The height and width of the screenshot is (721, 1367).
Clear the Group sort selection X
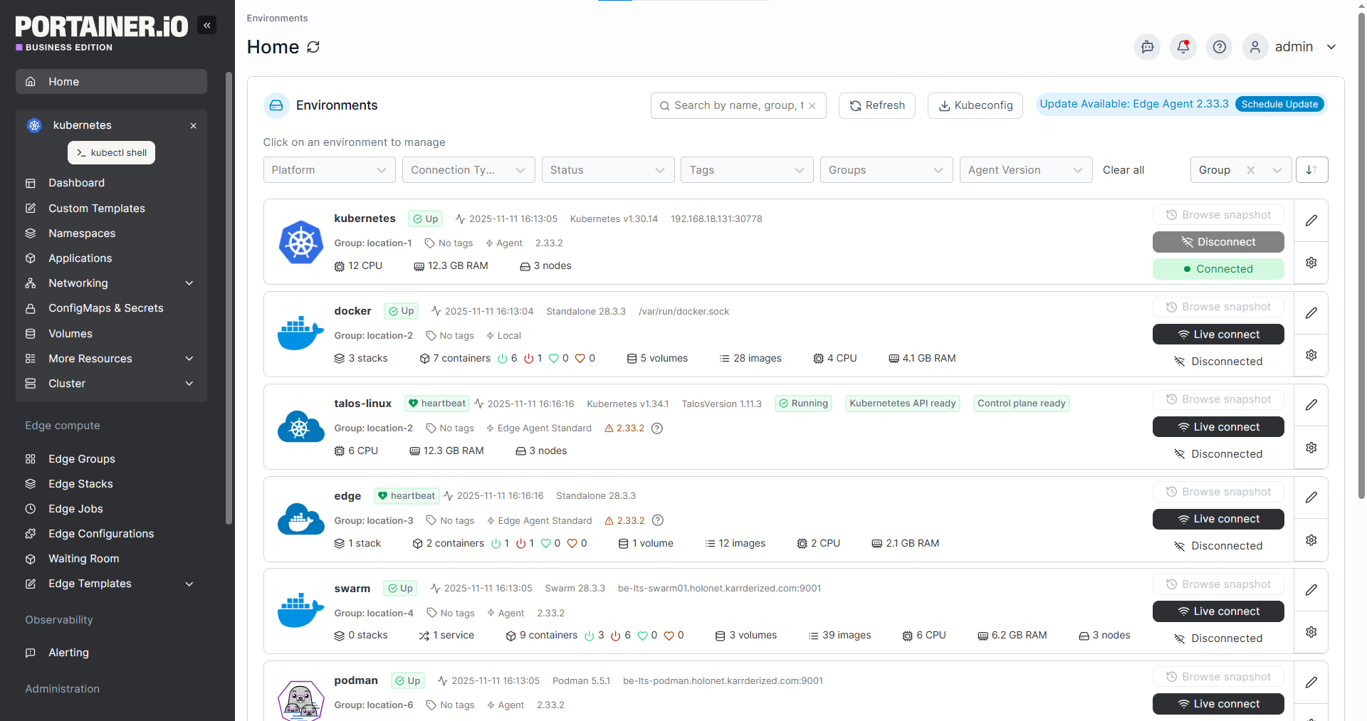coord(1251,170)
